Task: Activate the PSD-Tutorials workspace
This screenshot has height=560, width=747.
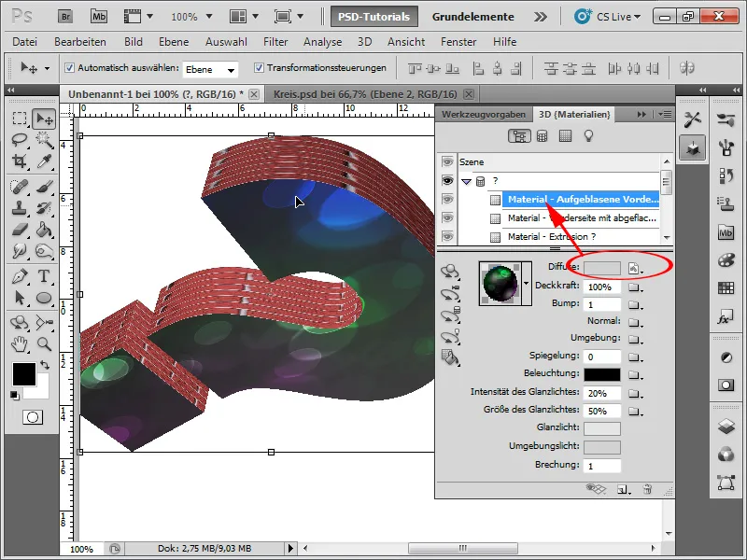Action: click(374, 17)
